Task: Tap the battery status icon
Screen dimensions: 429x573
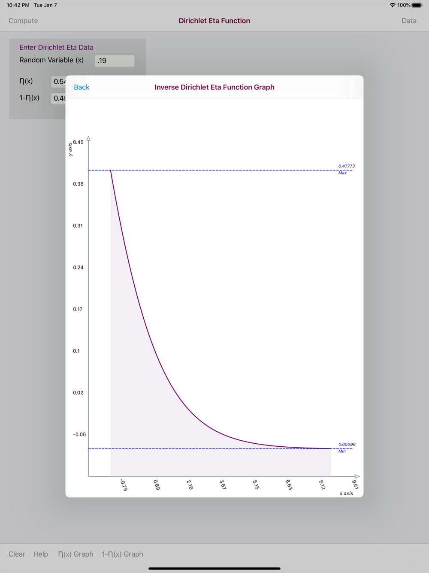Action: (417, 5)
